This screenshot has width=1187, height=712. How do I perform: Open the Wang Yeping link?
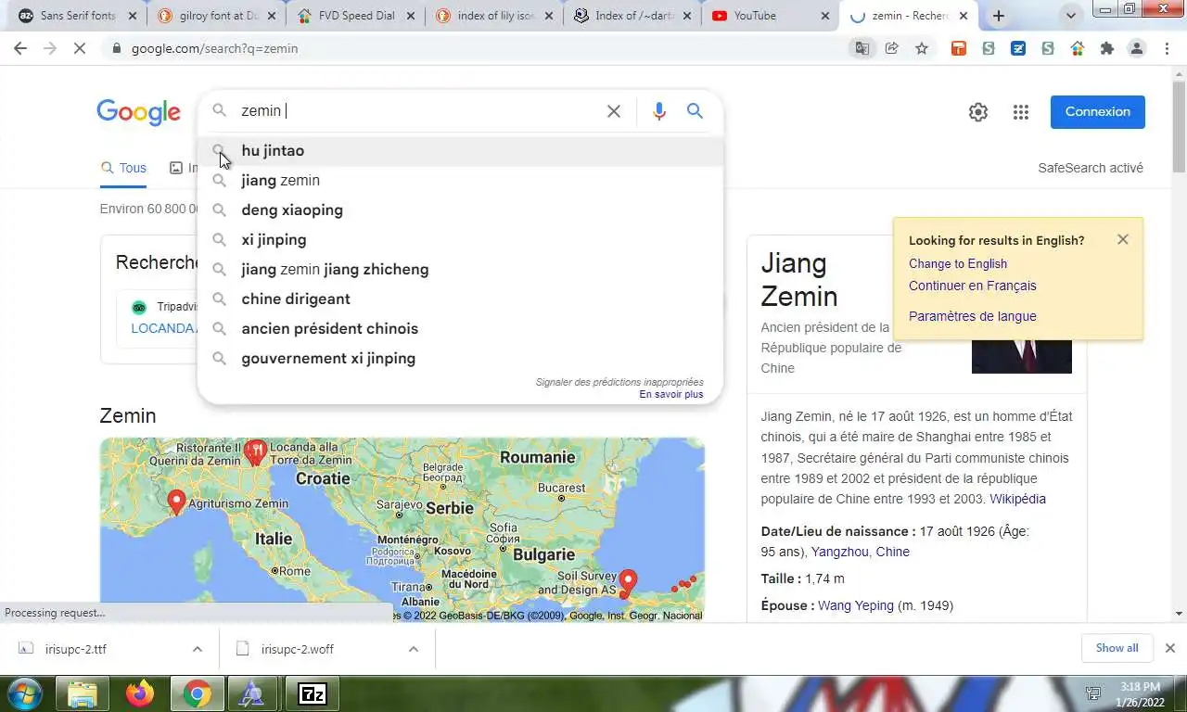pyautogui.click(x=856, y=605)
